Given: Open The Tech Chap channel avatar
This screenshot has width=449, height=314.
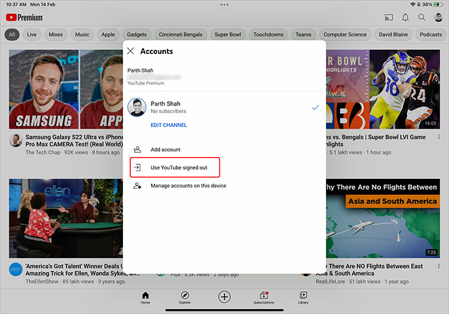Looking at the screenshot, I should tap(16, 140).
